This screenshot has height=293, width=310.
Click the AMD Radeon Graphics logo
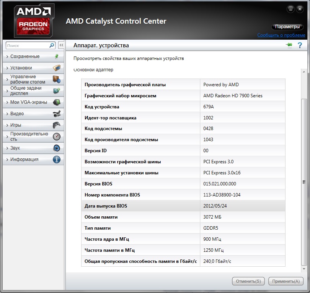point(34,21)
